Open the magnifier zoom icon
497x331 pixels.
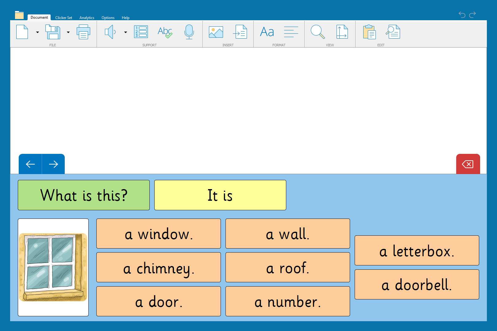318,32
